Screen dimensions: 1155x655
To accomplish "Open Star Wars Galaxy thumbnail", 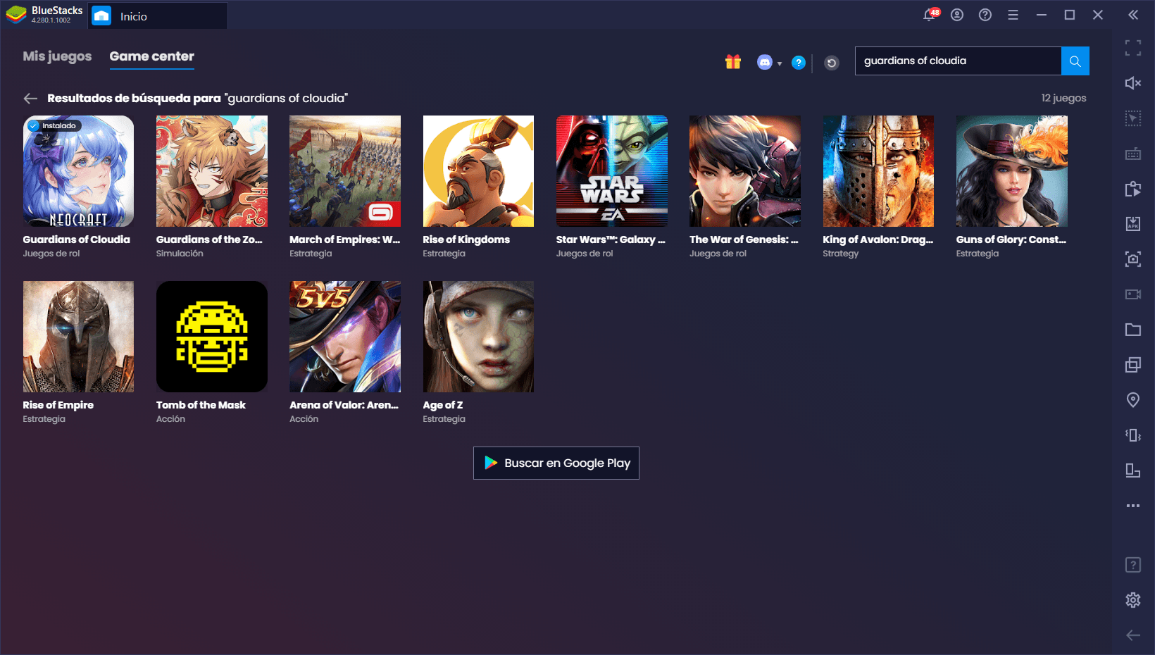I will tap(612, 171).
